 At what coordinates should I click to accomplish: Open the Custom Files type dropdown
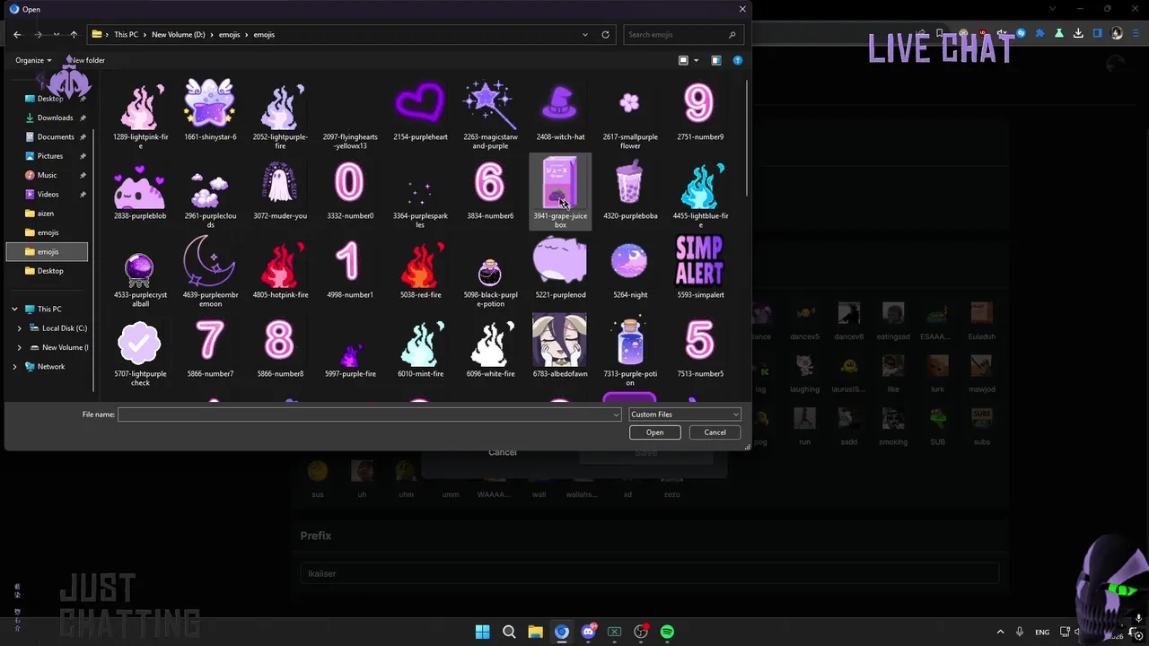tap(684, 415)
